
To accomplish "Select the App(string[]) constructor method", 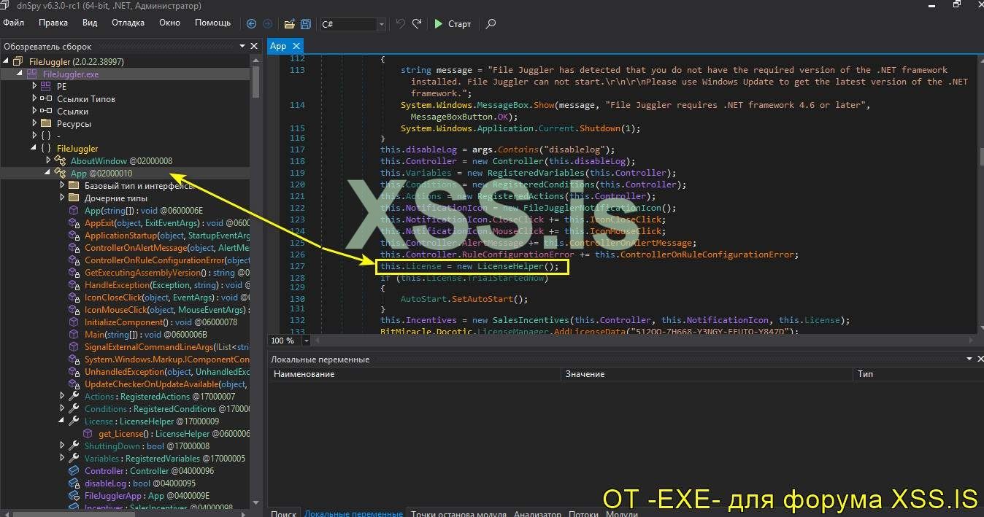I will (143, 210).
